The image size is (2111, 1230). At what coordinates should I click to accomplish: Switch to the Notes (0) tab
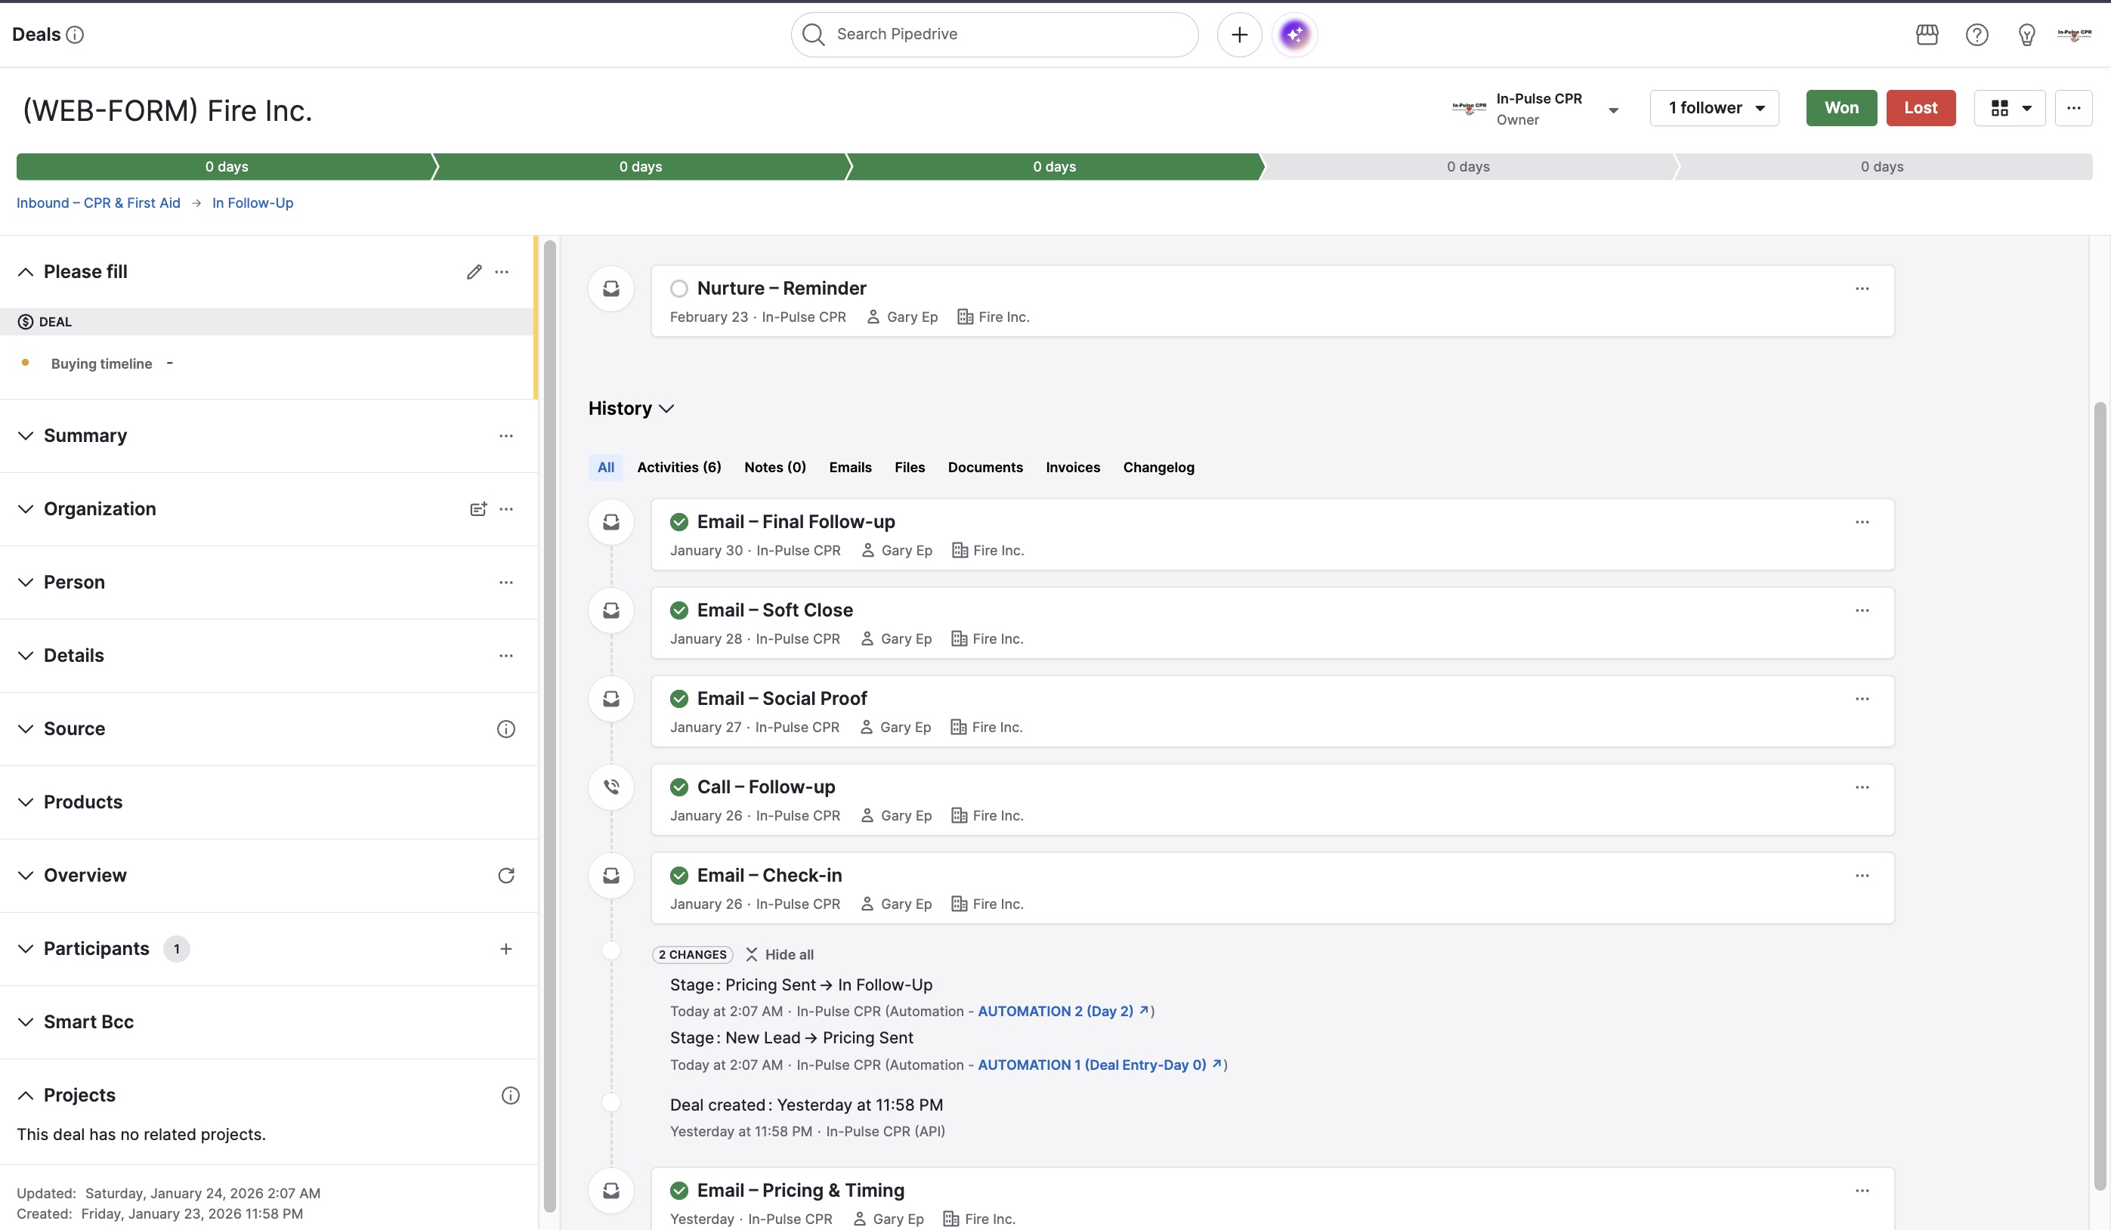[775, 468]
